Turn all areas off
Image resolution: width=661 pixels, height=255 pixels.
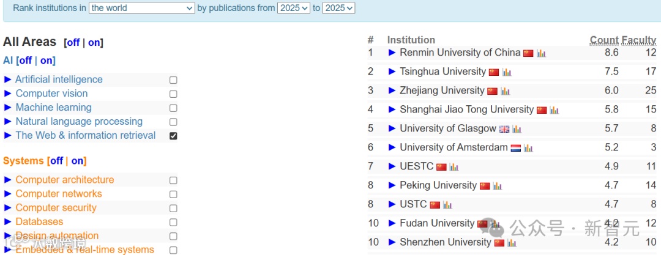coord(73,43)
